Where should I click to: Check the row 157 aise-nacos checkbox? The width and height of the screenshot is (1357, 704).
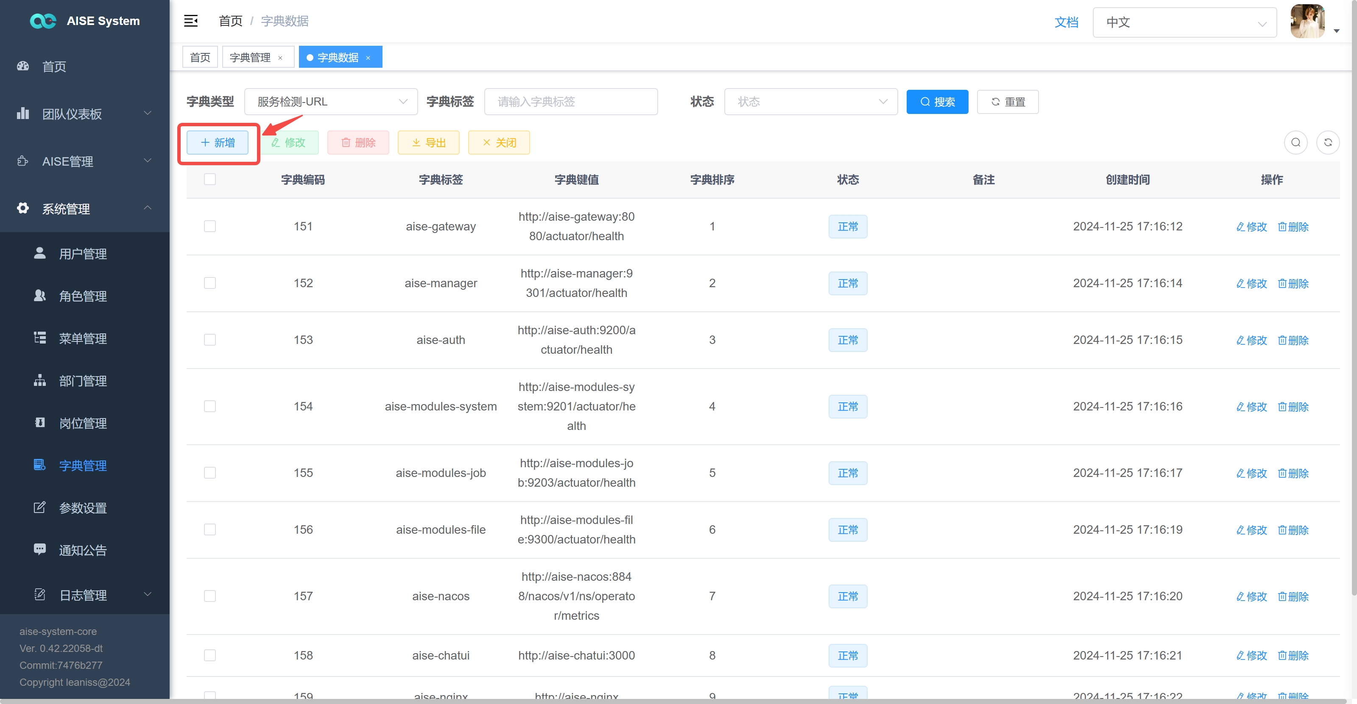coord(209,596)
